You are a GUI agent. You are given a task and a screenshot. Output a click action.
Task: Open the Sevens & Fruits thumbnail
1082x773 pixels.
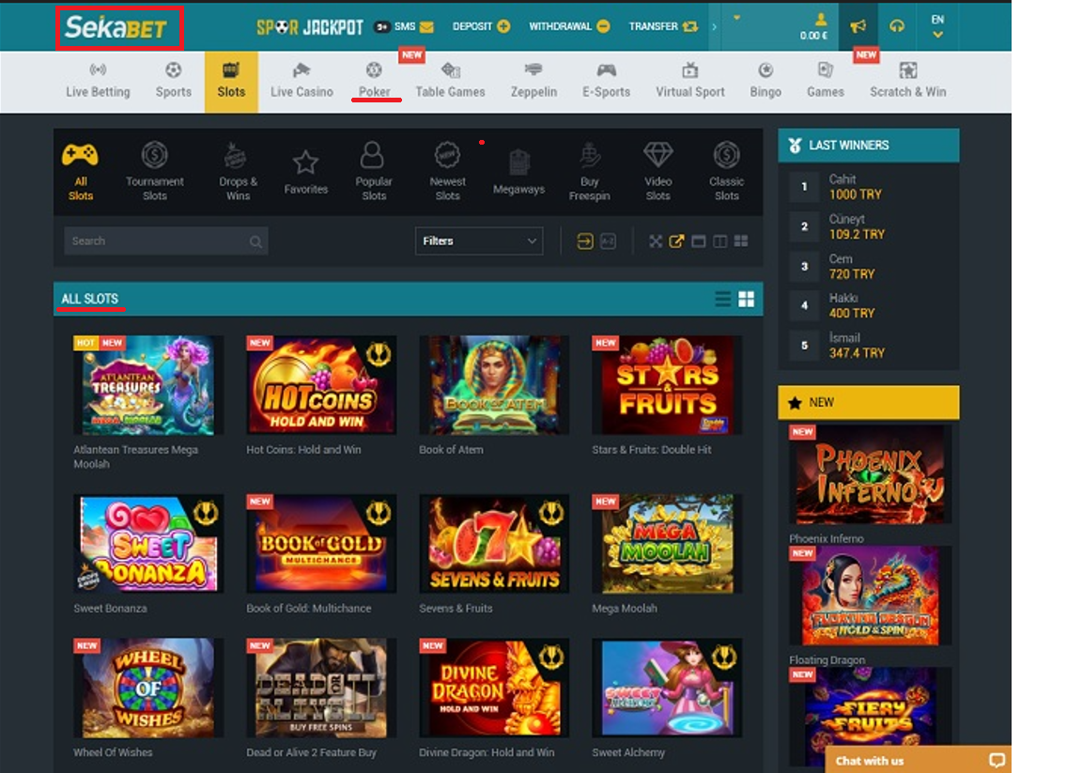(494, 544)
